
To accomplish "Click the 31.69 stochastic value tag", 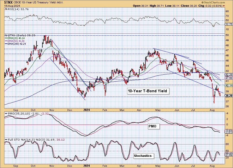I will point(229,155).
